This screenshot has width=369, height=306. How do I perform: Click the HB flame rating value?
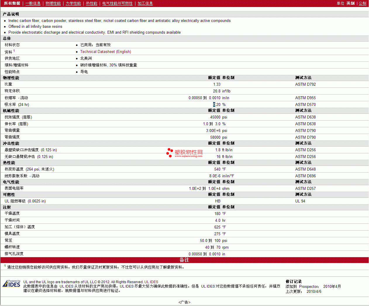point(218,201)
